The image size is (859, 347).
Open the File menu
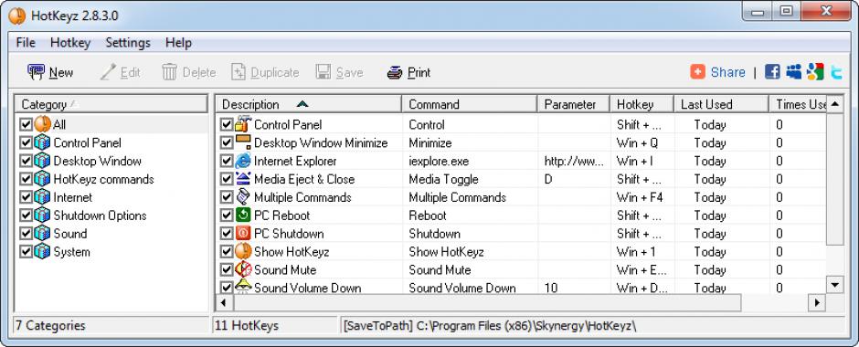click(26, 43)
